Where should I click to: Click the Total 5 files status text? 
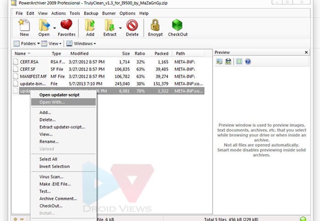tap(231, 219)
